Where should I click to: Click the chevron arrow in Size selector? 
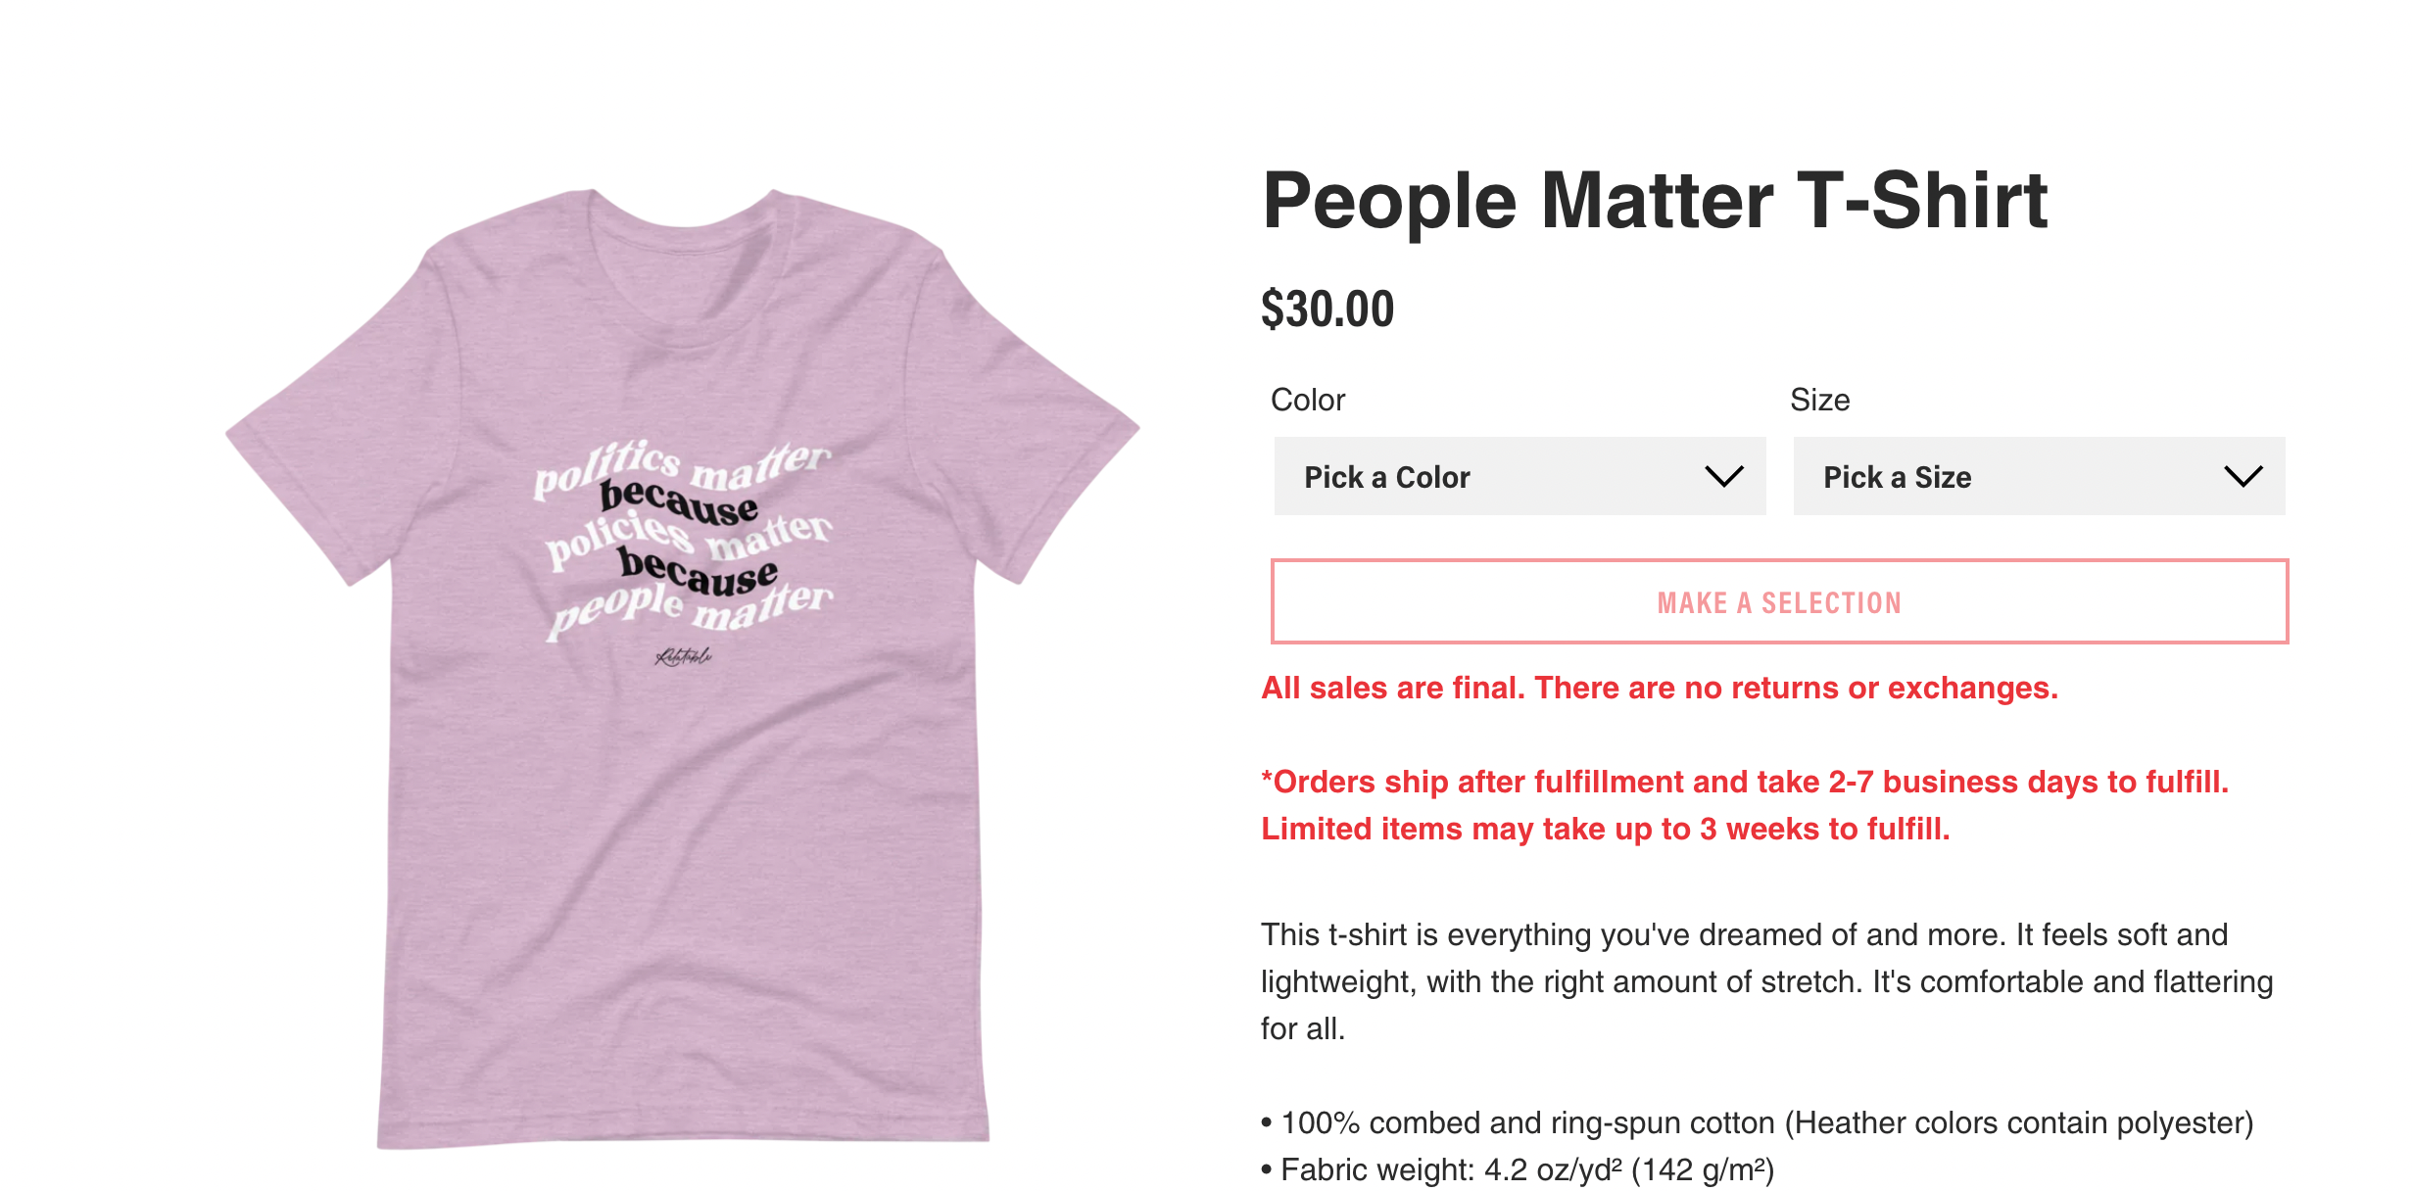pos(2243,476)
